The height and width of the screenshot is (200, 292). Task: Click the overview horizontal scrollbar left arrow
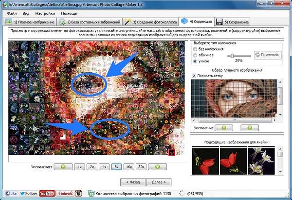pos(194,120)
